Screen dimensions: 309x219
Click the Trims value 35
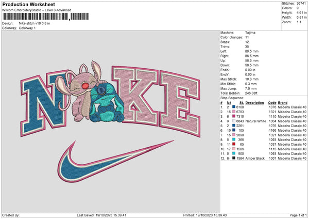click(x=247, y=46)
